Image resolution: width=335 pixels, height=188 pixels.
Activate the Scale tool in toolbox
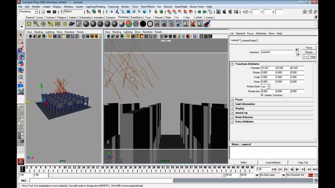pyautogui.click(x=21, y=70)
